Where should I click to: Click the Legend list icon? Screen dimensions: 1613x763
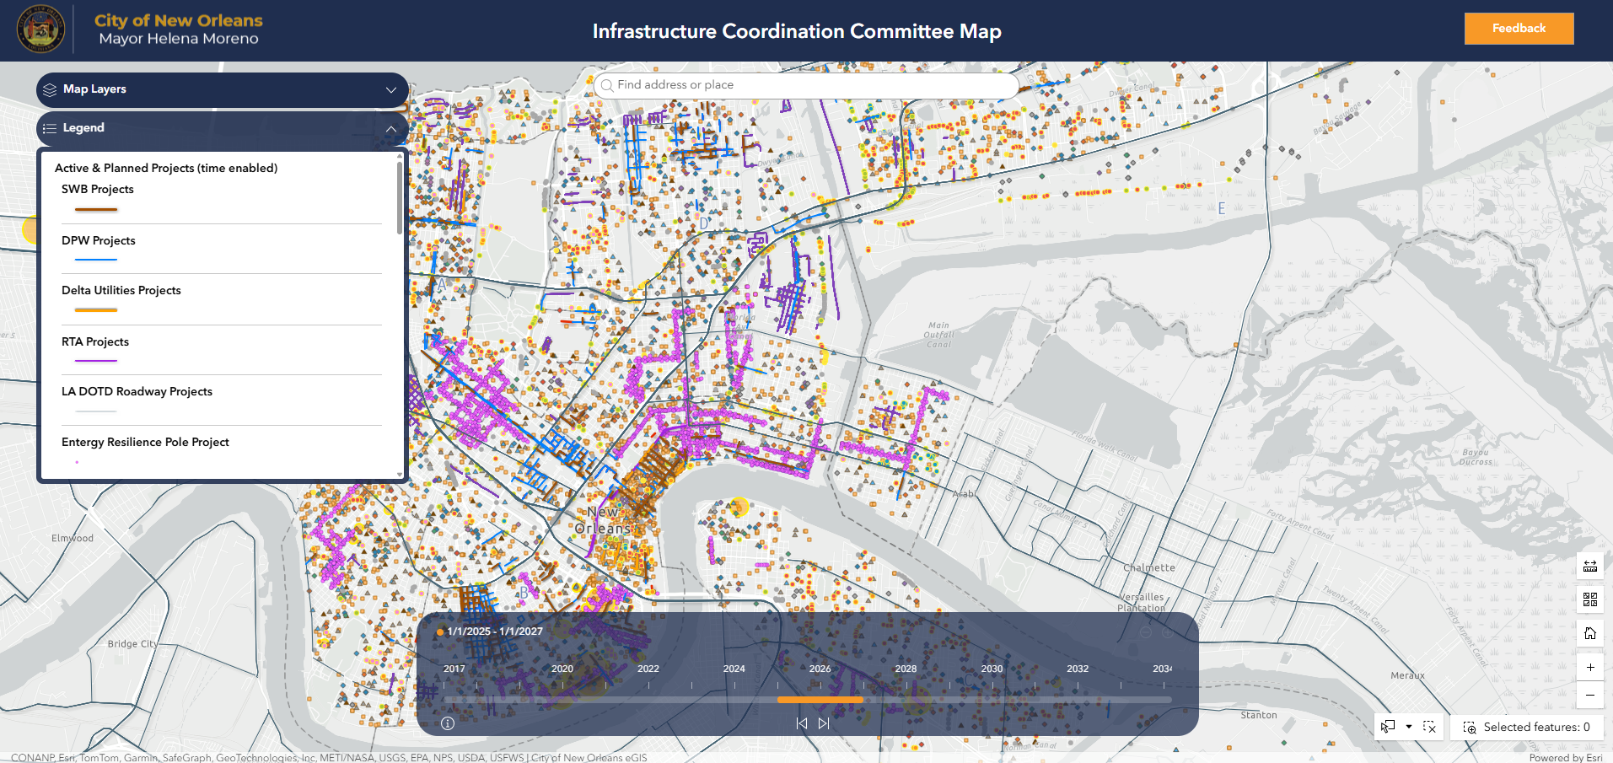click(x=50, y=128)
